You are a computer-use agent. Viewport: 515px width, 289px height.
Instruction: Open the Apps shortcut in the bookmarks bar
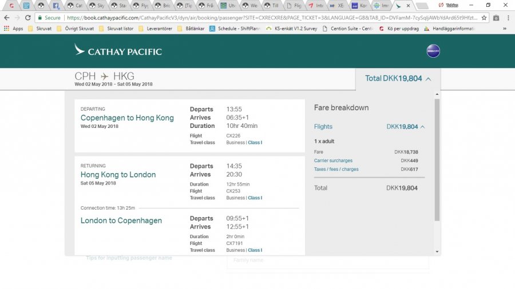coord(14,28)
